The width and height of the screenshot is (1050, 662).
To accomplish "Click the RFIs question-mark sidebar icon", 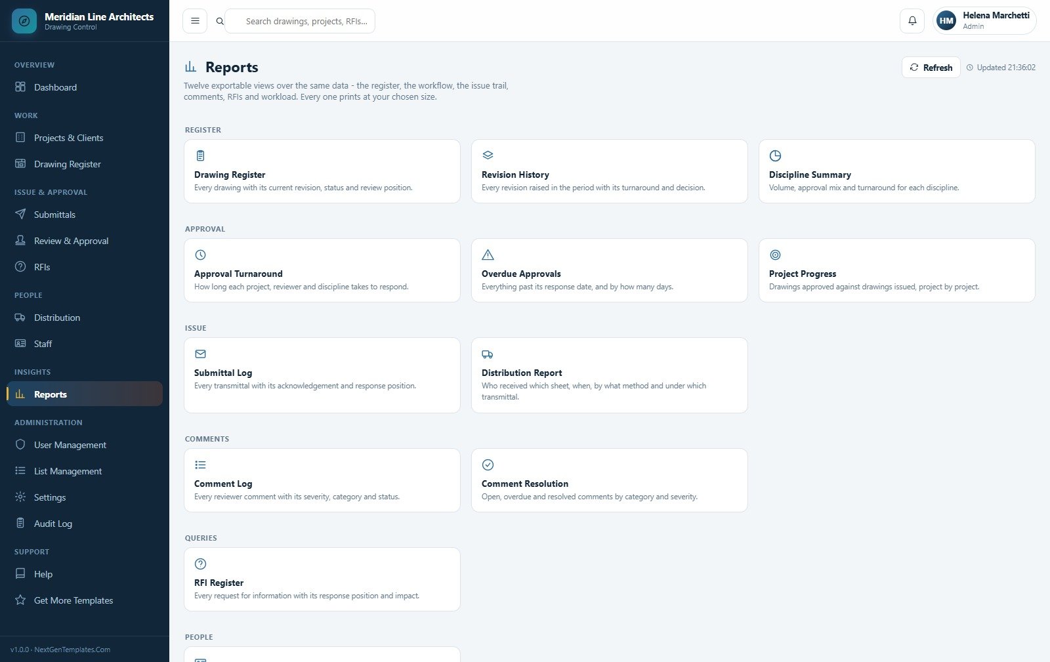I will click(20, 266).
